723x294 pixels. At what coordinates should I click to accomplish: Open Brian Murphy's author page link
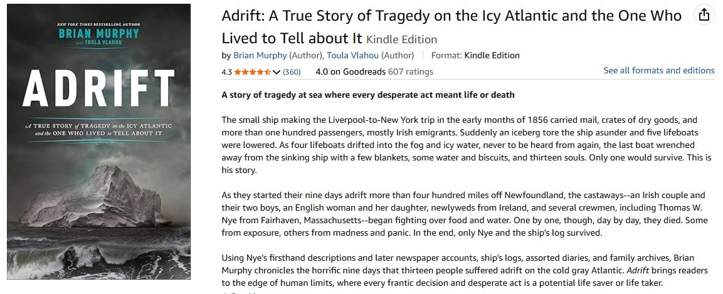pyautogui.click(x=260, y=55)
